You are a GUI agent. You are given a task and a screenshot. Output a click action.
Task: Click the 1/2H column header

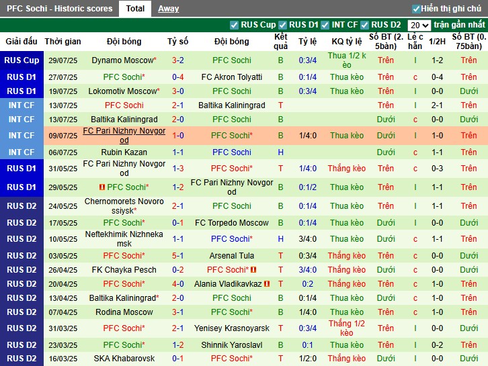438,42
